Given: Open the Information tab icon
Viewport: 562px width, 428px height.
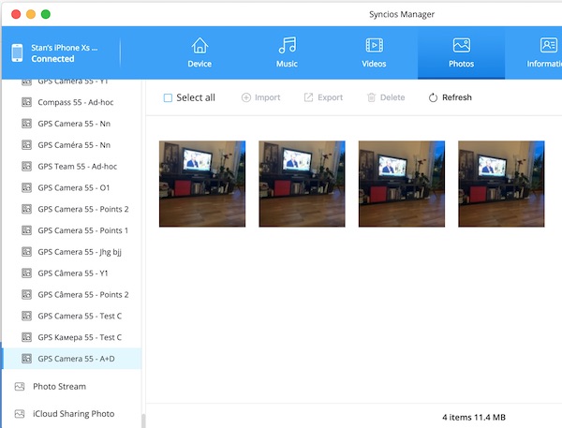Looking at the screenshot, I should [x=548, y=46].
